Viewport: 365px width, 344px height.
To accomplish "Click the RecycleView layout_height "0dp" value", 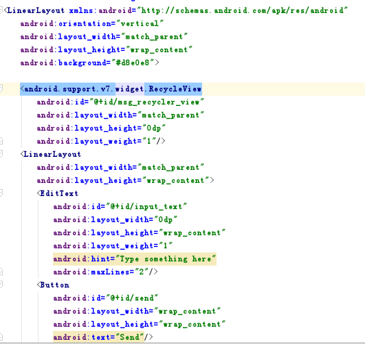I will click(x=154, y=128).
